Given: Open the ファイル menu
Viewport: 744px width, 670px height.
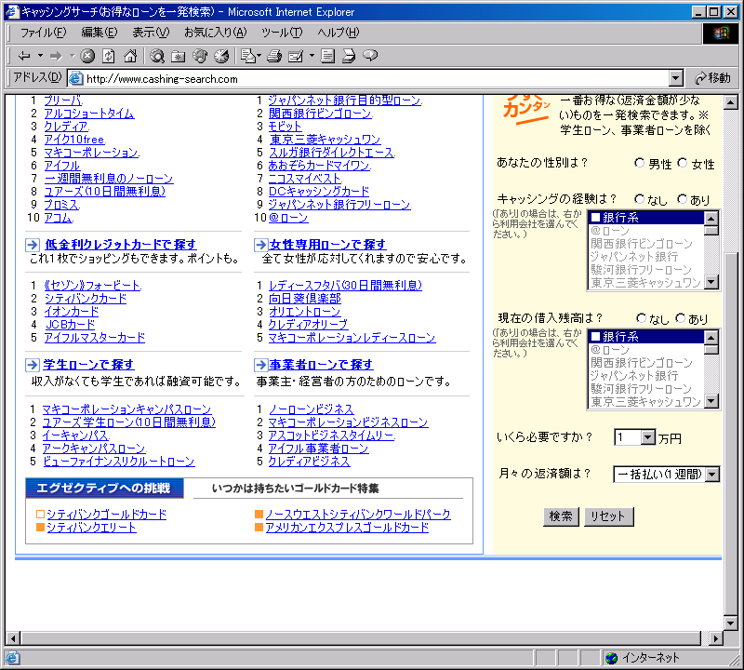Looking at the screenshot, I should pos(43,33).
